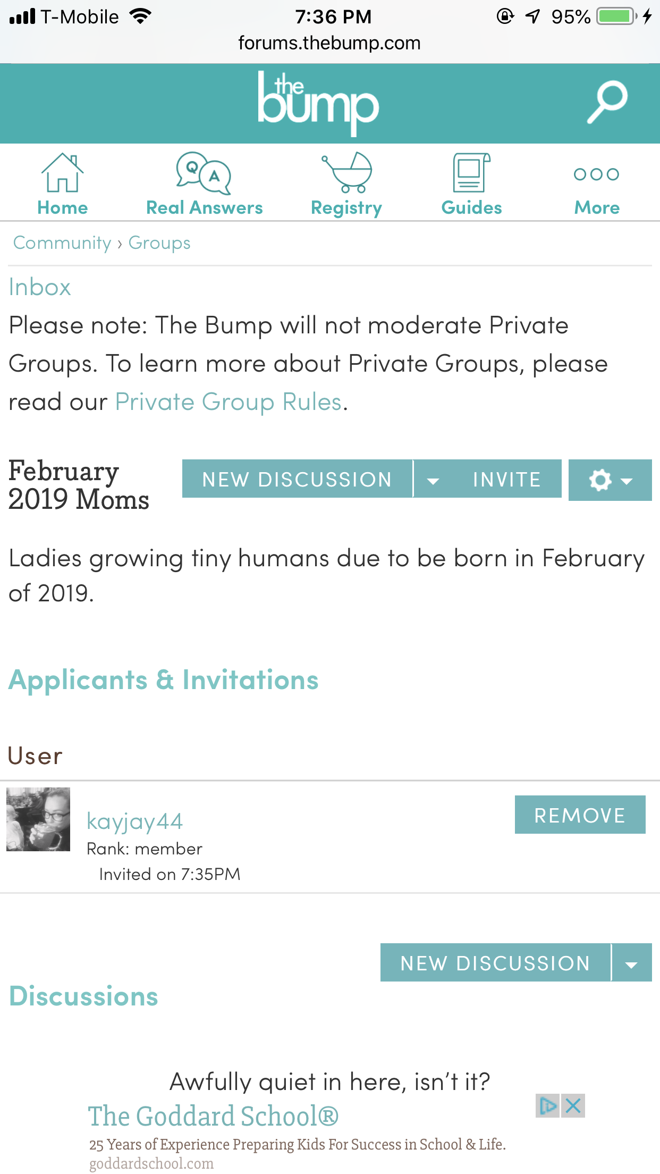
Task: Click the Invite button
Action: (x=506, y=479)
